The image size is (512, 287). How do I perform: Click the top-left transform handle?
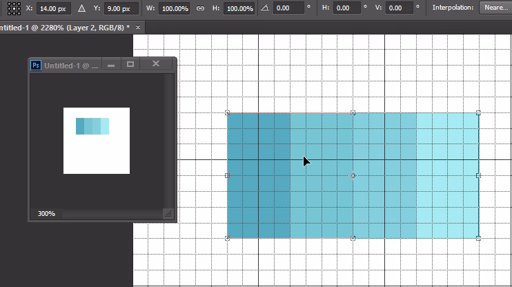tap(228, 113)
